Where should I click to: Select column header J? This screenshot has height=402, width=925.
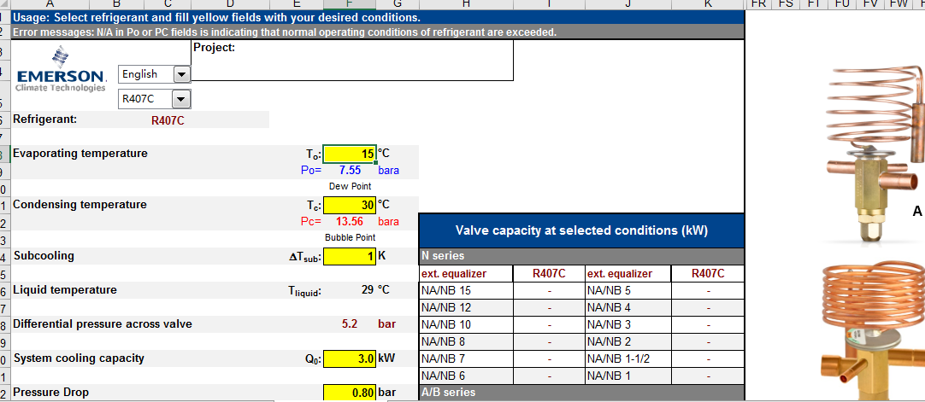pyautogui.click(x=627, y=3)
